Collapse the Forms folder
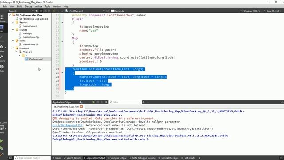The width and height of the screenshot is (284, 160). [x=13, y=40]
